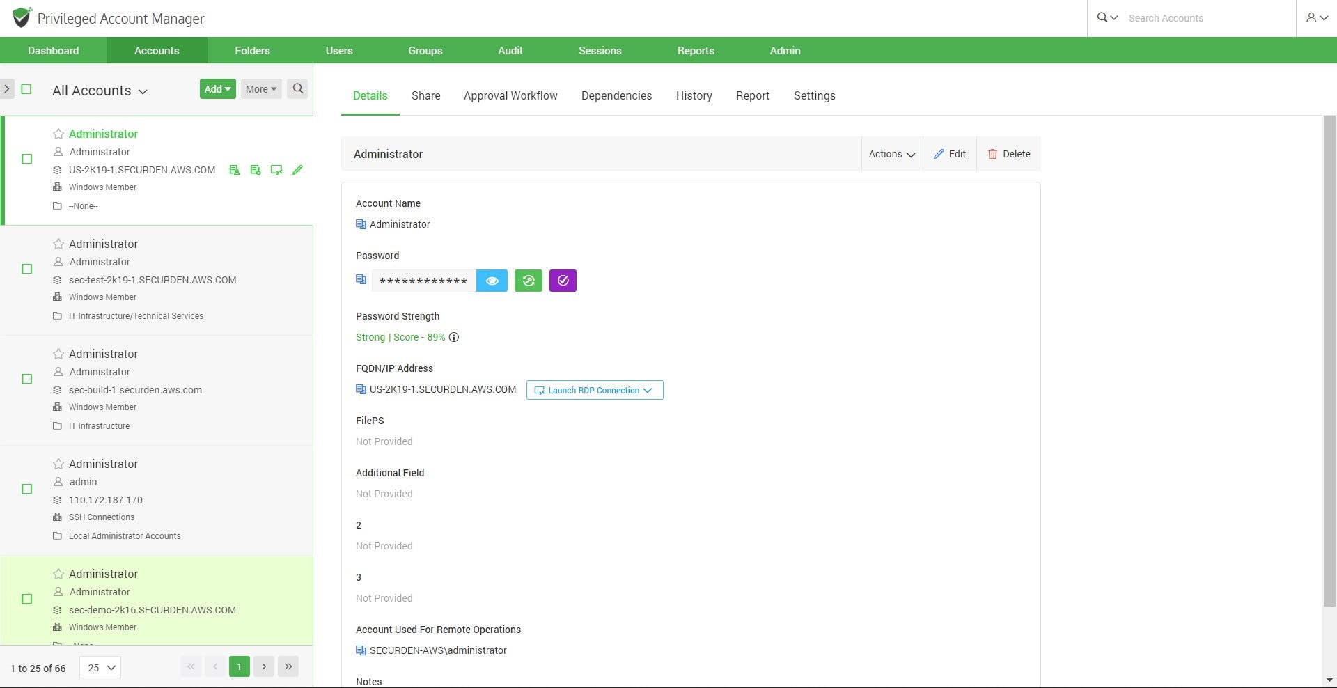Open the History tab
This screenshot has height=688, width=1337.
[x=694, y=95]
